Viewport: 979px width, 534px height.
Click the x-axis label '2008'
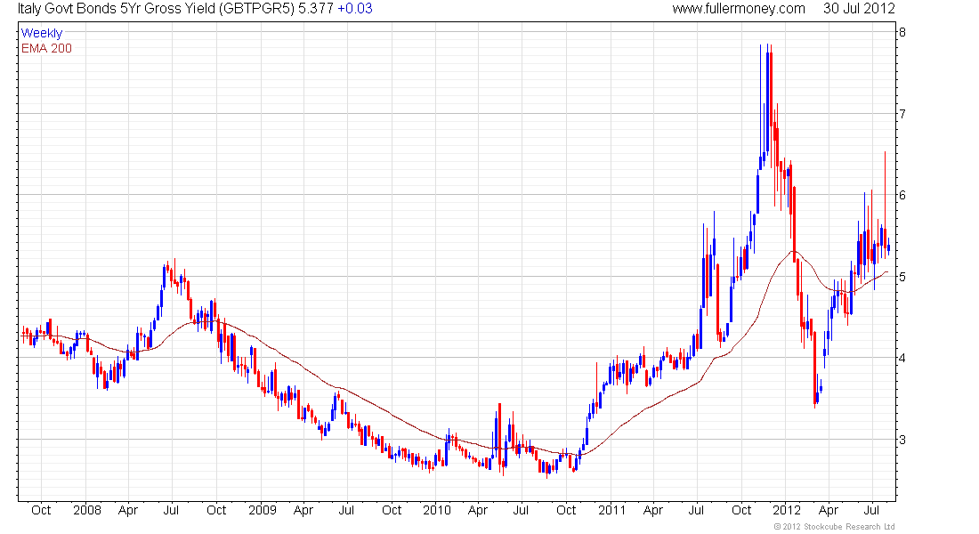click(87, 510)
